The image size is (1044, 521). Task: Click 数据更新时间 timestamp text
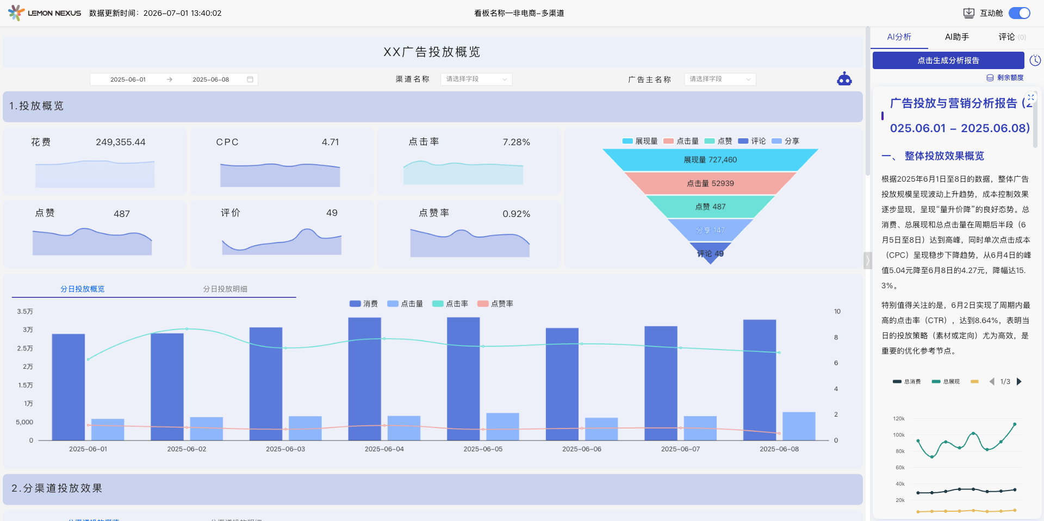pos(156,13)
